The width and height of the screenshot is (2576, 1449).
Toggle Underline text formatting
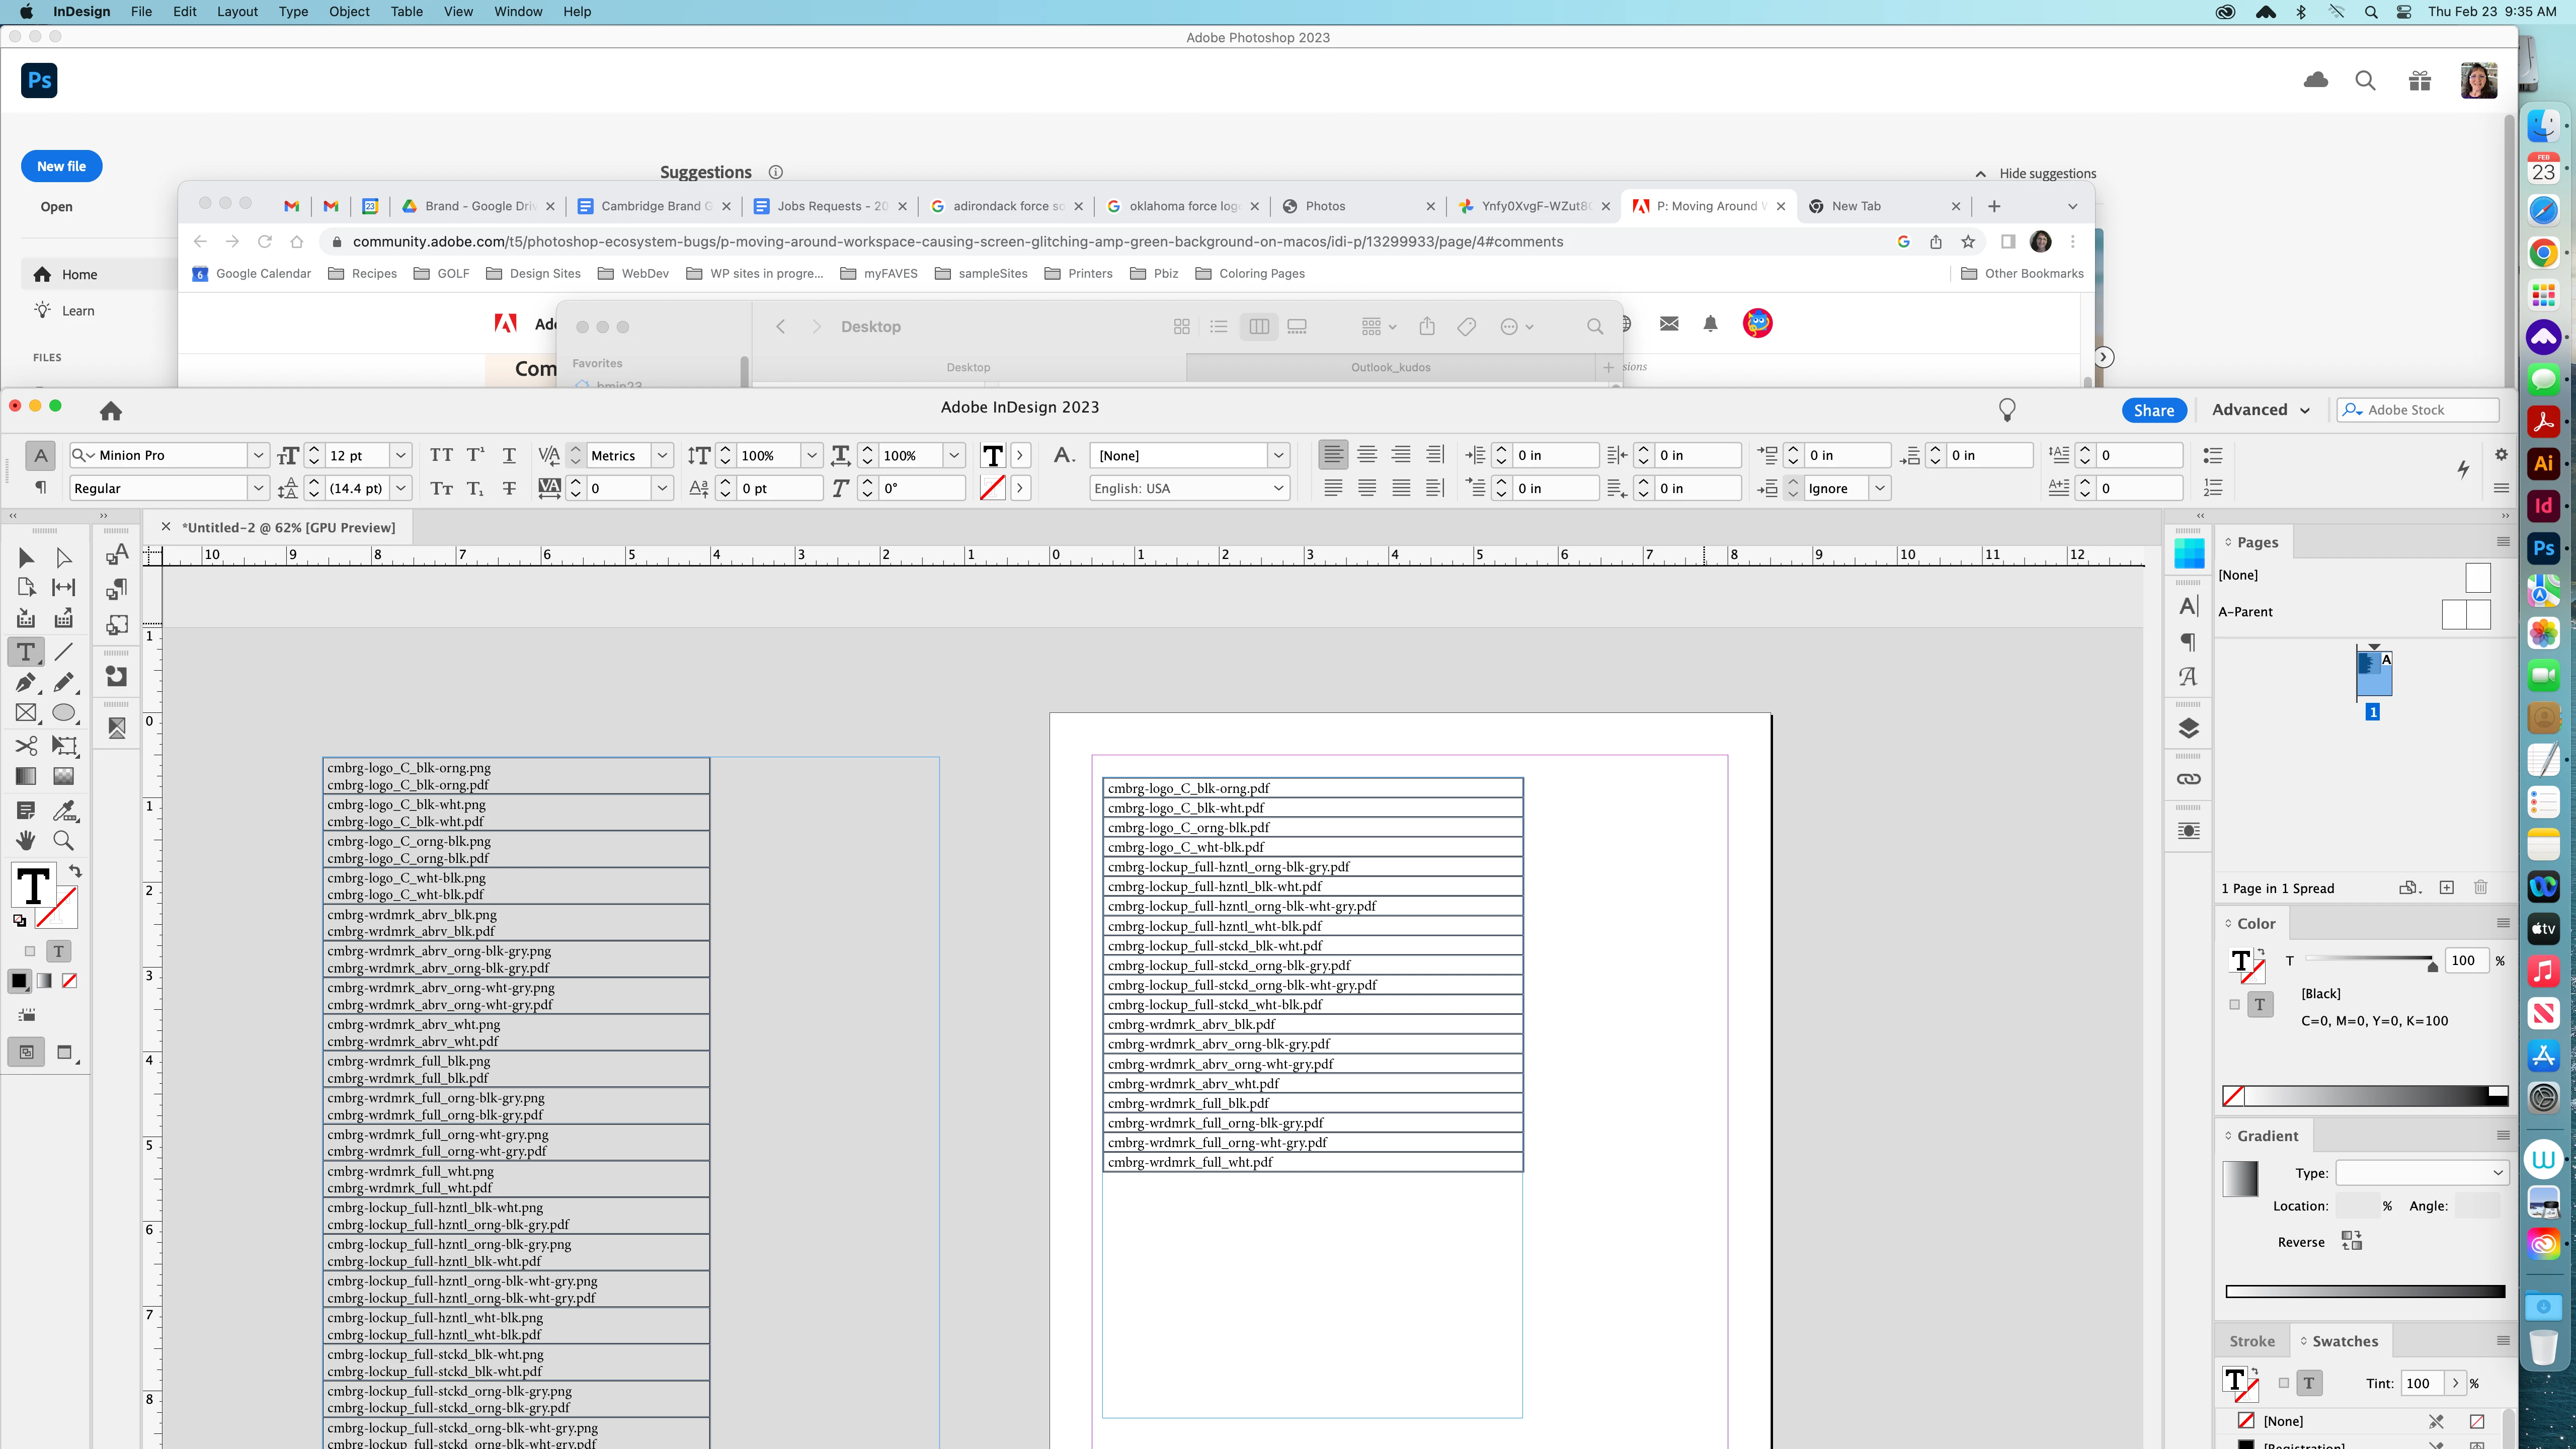click(x=509, y=456)
